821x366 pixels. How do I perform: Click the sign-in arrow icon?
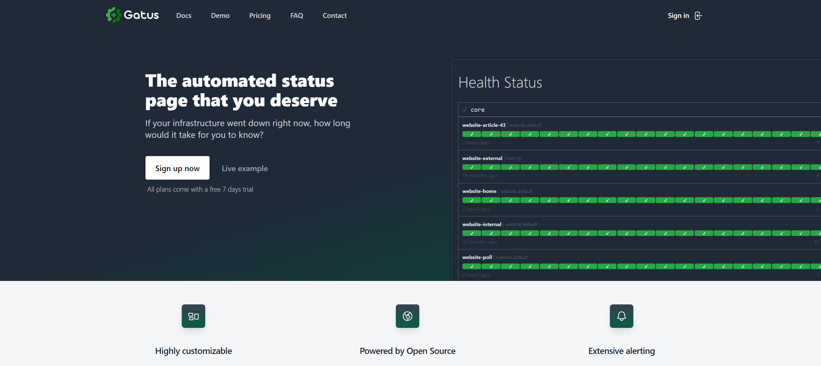[698, 16]
